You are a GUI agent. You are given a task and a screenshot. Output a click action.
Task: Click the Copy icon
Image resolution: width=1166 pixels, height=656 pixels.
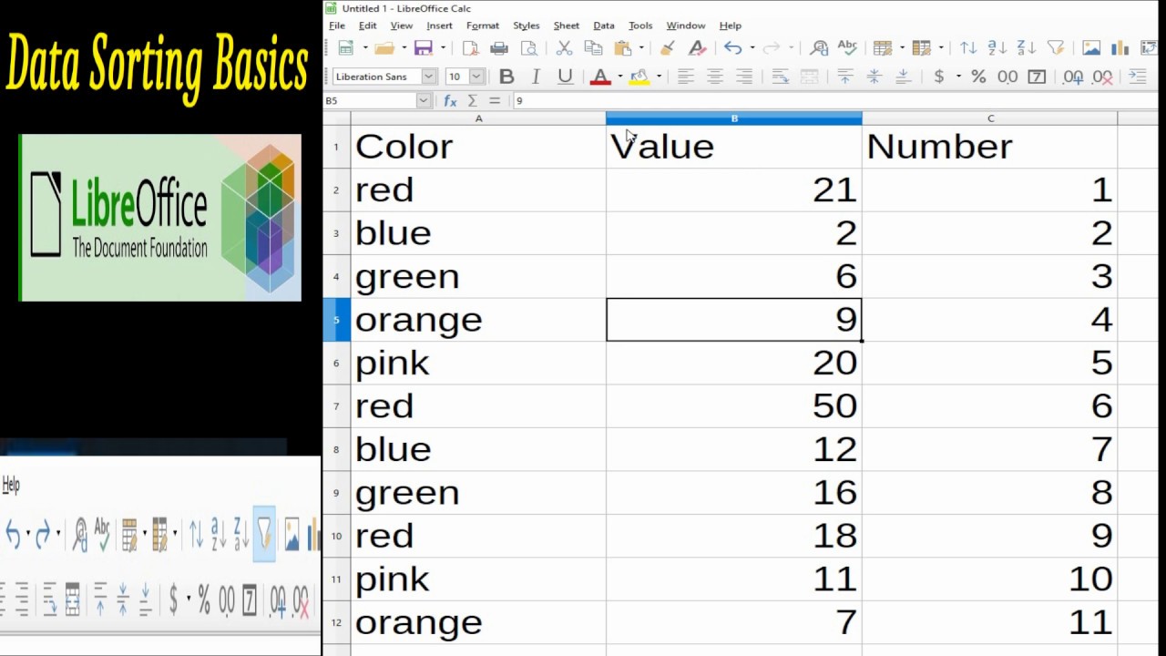[593, 48]
